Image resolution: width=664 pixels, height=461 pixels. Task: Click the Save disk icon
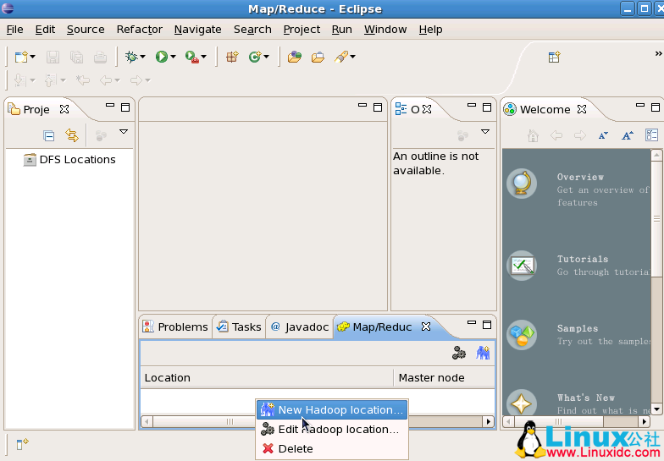(53, 57)
